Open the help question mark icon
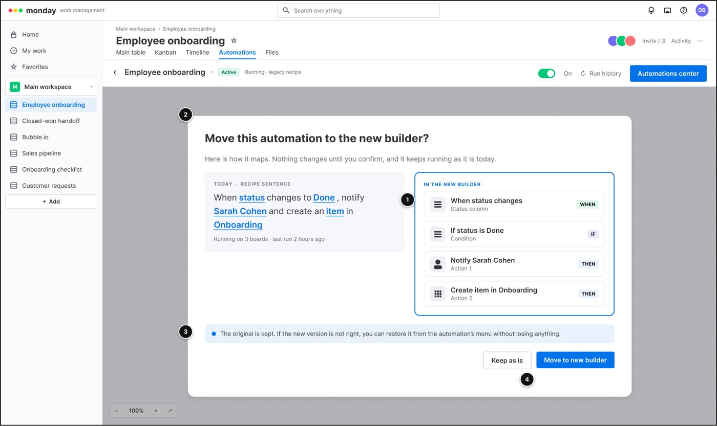The height and width of the screenshot is (426, 717). pyautogui.click(x=683, y=10)
